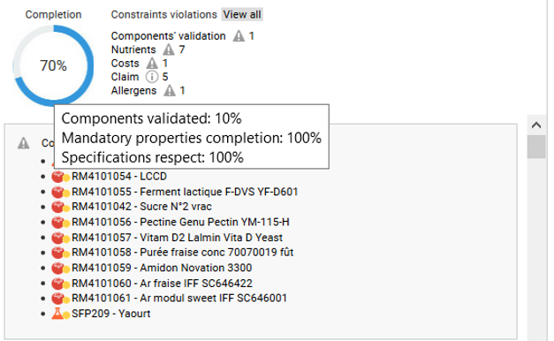This screenshot has height=341, width=554.
Task: Click the warning icon heading the components list
Action: tap(24, 143)
